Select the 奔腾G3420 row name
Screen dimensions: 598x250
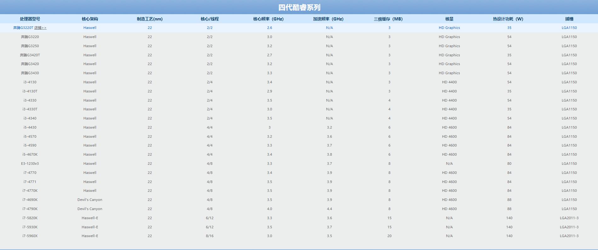click(x=30, y=64)
